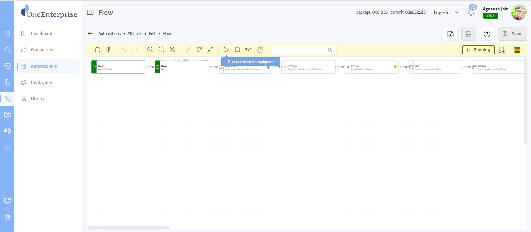Toggle the sidebar collapse icon beside Flow title
The height and width of the screenshot is (232, 531).
pyautogui.click(x=90, y=12)
